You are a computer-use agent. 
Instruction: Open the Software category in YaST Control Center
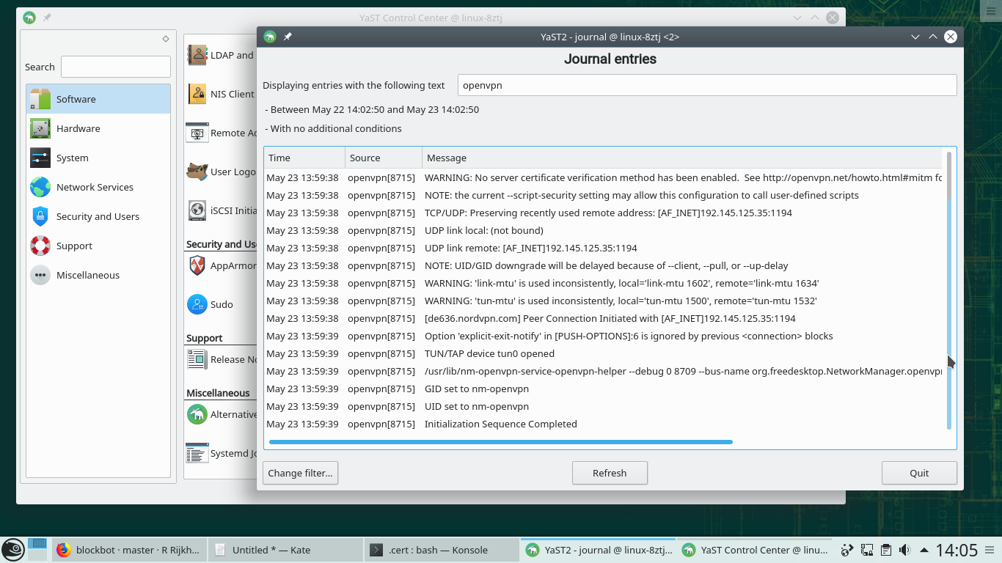tap(98, 99)
